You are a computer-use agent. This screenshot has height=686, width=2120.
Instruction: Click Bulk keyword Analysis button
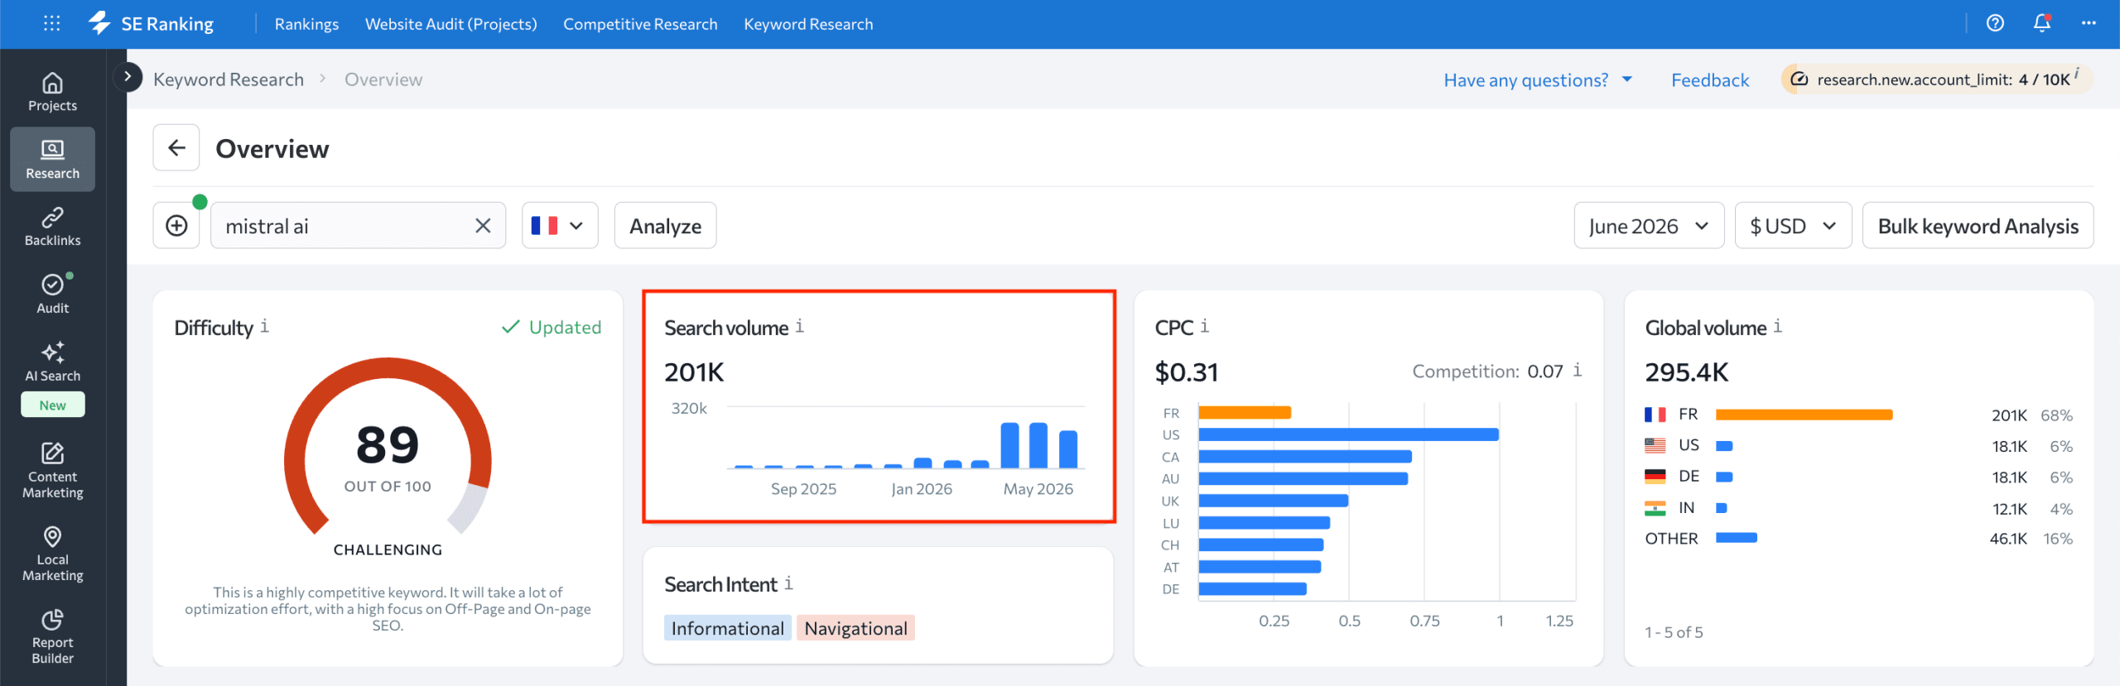(x=1978, y=226)
